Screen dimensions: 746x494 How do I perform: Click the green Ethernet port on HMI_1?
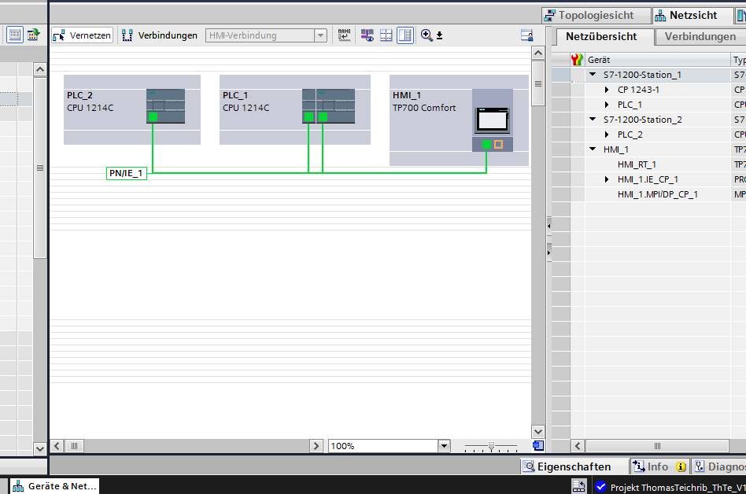(486, 145)
